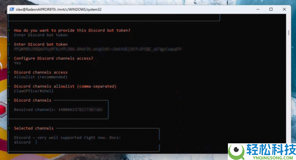This screenshot has height=160, width=296.
Task: Click the green step marker beside "Selected channels"
Action: click(9, 128)
